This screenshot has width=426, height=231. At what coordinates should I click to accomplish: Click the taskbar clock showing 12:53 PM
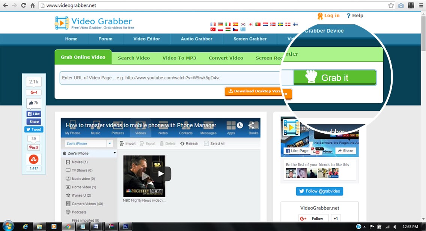(x=410, y=227)
